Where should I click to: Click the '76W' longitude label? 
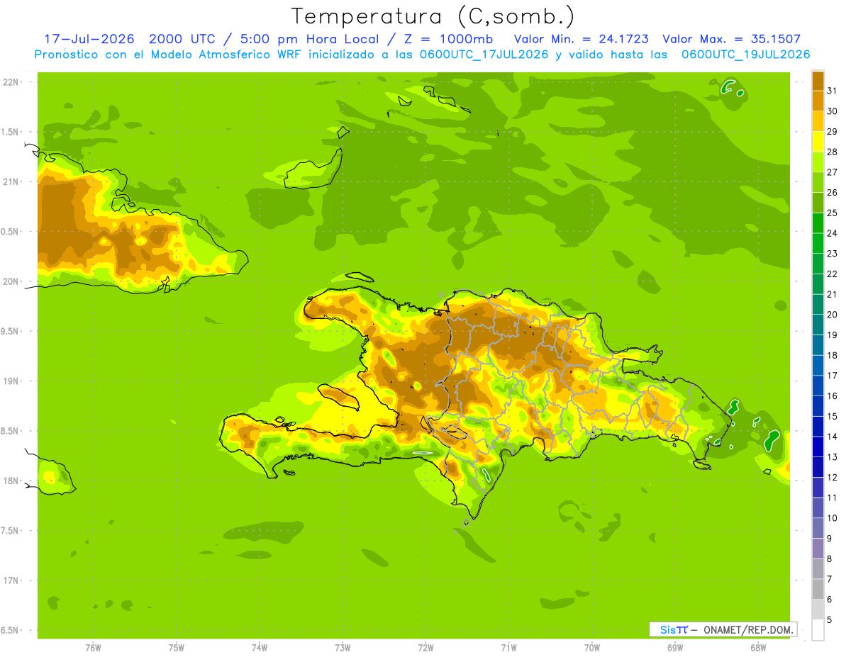pos(93,648)
